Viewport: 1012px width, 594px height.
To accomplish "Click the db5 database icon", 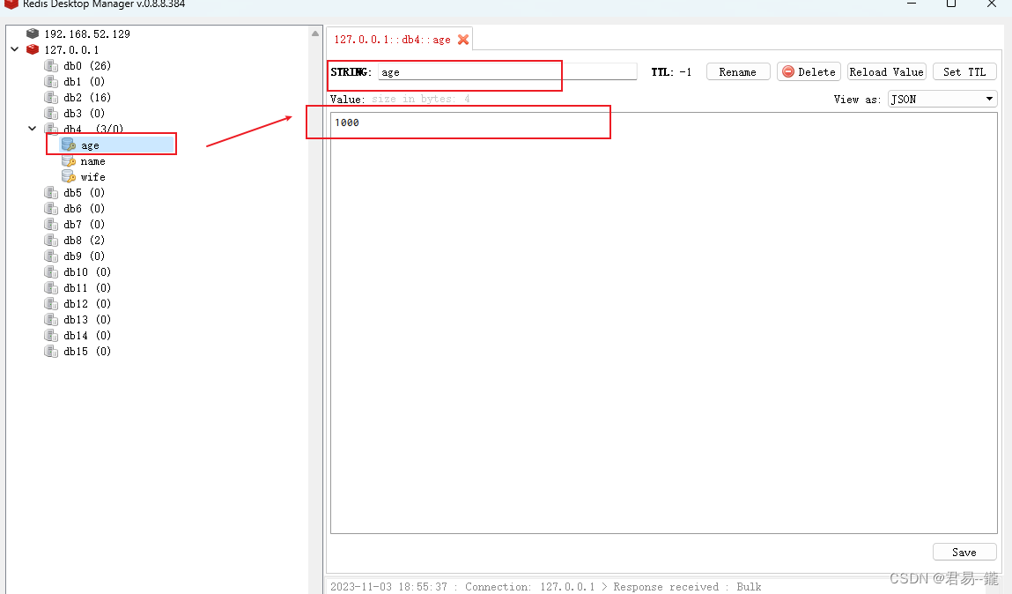I will [51, 192].
